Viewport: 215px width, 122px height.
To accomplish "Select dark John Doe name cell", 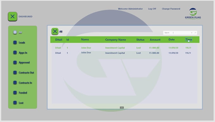I will pos(86,53).
